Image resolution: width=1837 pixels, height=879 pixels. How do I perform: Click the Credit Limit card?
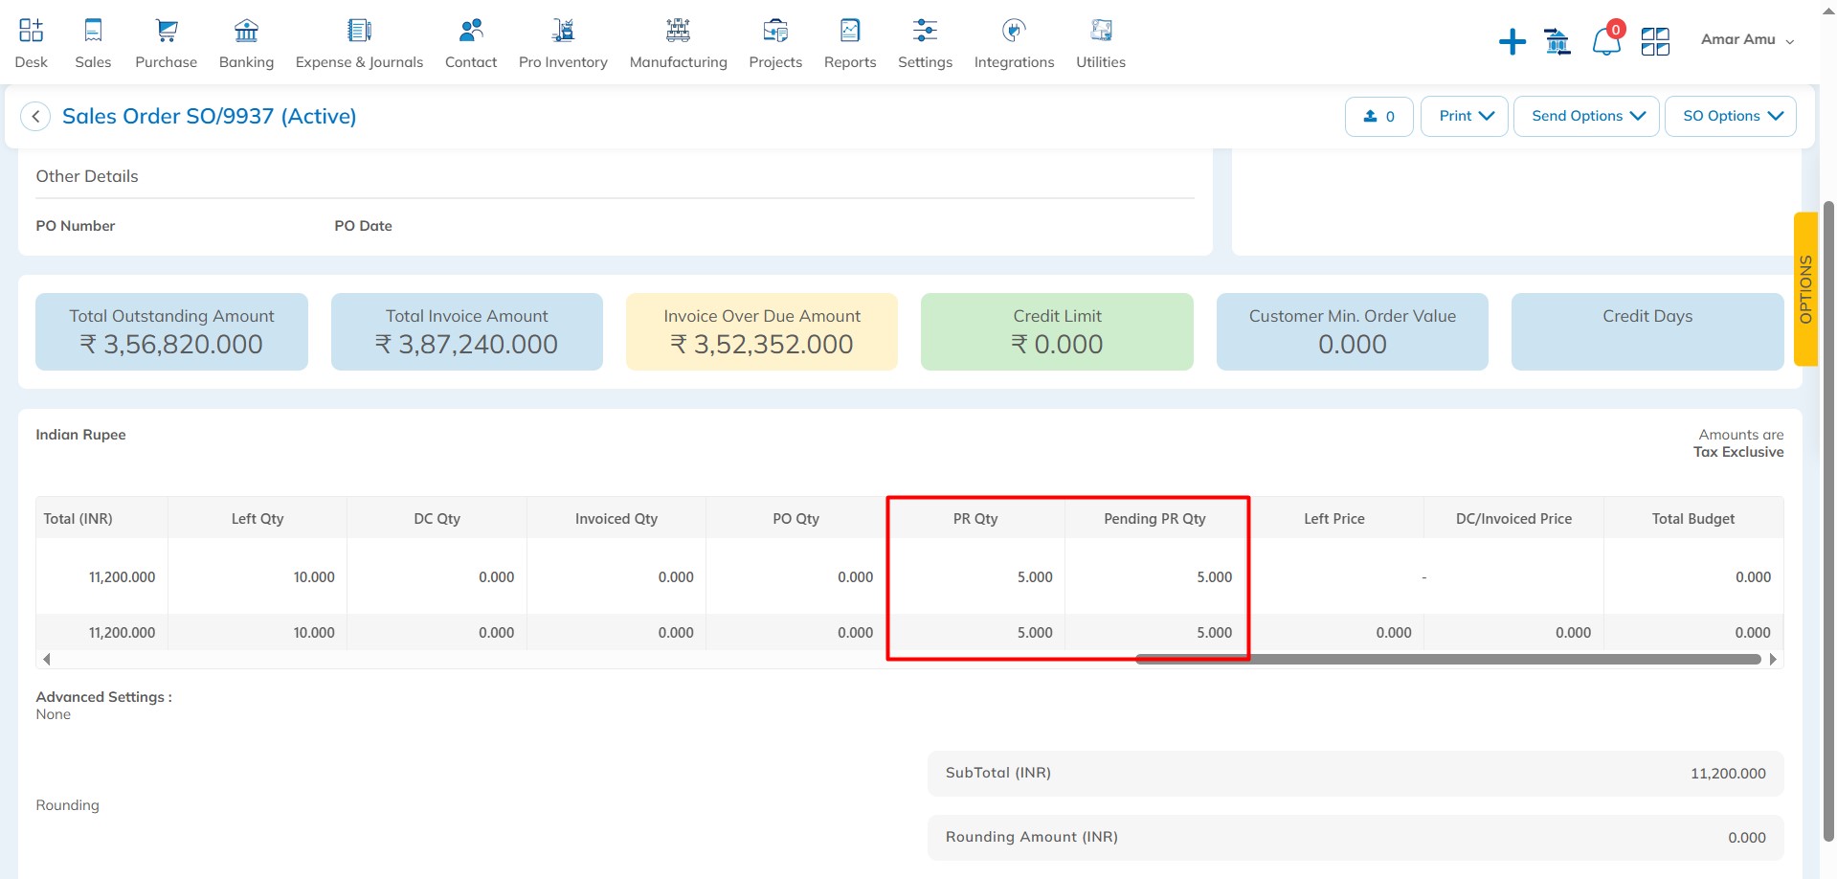click(x=1057, y=331)
